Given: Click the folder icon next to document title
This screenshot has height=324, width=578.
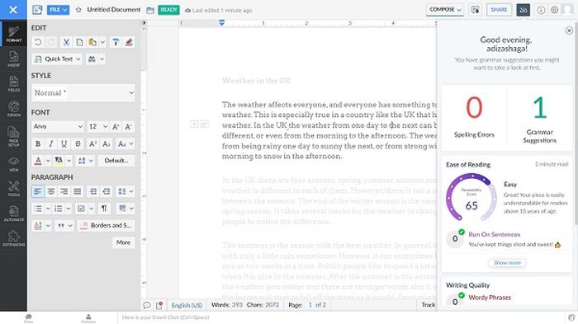Looking at the screenshot, I should pos(150,11).
